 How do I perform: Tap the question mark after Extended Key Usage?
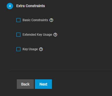[x=55, y=35]
